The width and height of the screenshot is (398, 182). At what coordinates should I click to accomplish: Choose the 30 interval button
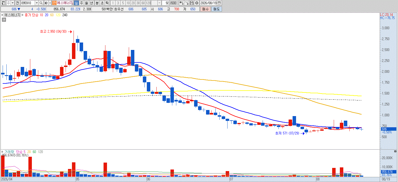coord(138,3)
